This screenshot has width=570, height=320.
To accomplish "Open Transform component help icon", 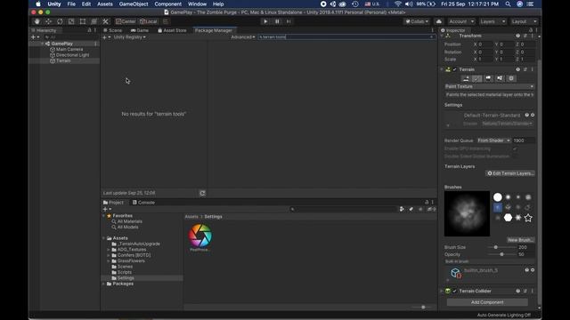I will click(x=517, y=36).
